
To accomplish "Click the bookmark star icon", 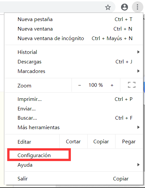I will pos(108,7).
